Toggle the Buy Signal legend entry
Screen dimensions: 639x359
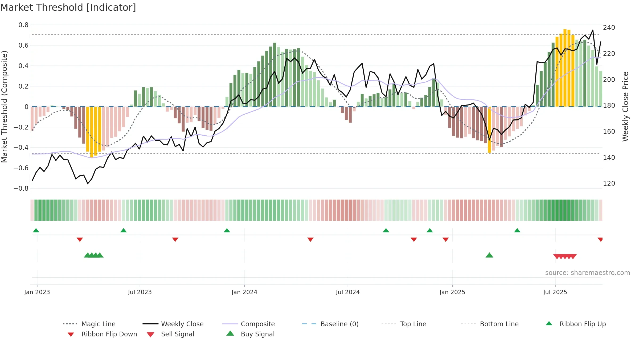(x=251, y=334)
